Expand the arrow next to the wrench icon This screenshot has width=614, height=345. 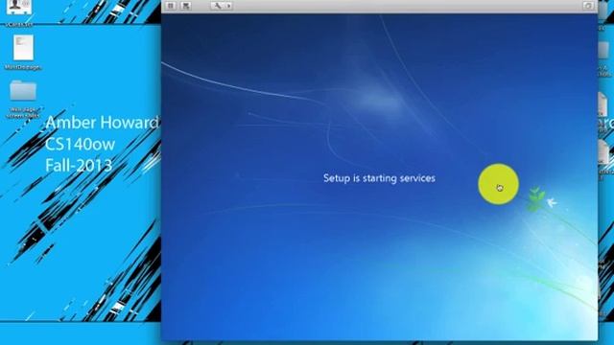pyautogui.click(x=228, y=6)
